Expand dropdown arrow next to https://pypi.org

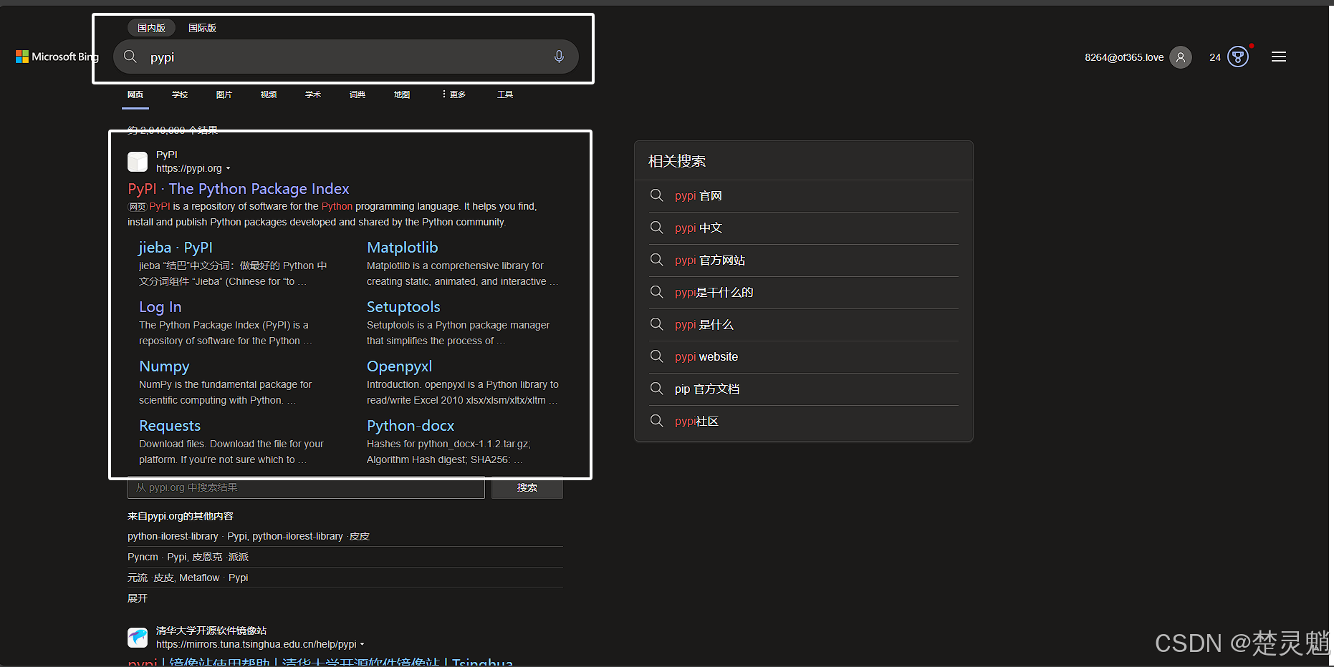(x=229, y=169)
